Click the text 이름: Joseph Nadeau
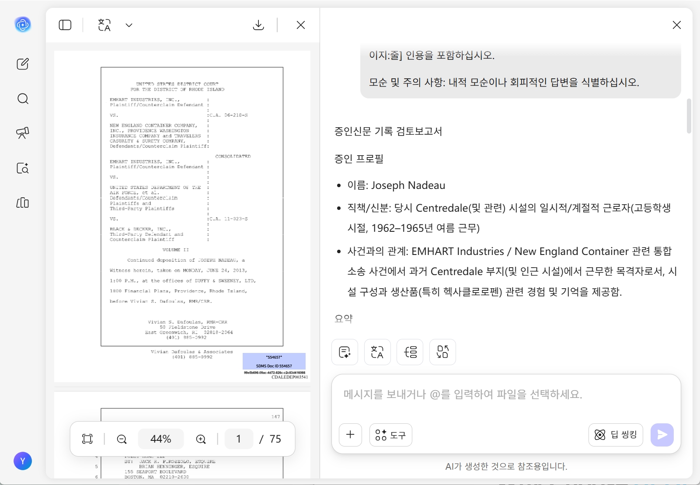Image resolution: width=700 pixels, height=485 pixels. pyautogui.click(x=396, y=185)
